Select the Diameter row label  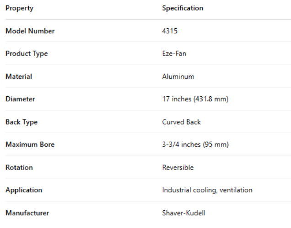click(x=20, y=99)
